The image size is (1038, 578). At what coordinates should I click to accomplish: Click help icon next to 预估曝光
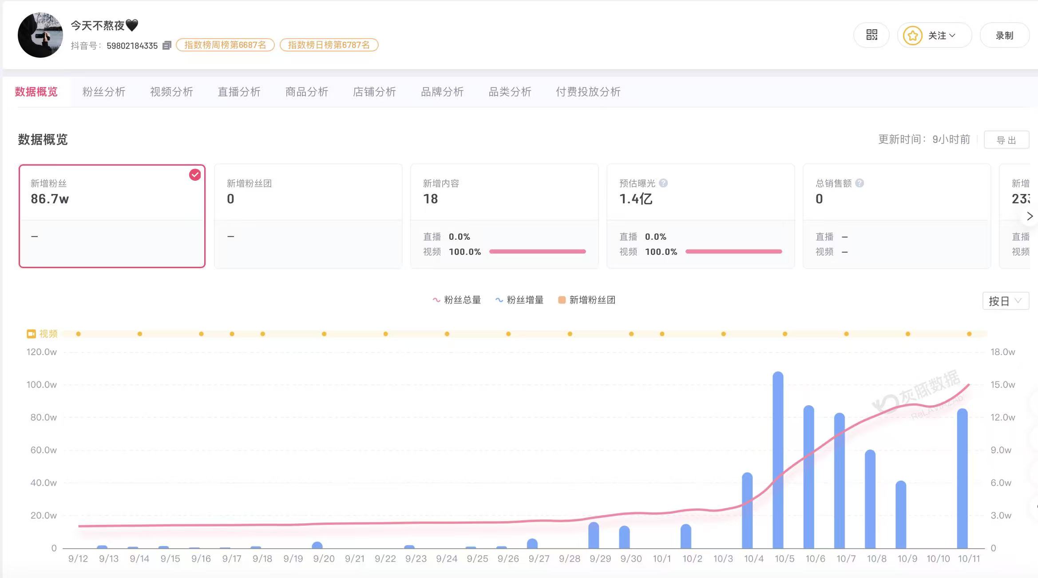click(663, 183)
